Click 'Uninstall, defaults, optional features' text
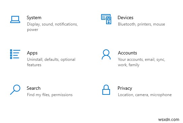Screen dimensions: 183x123 click(x=51, y=62)
